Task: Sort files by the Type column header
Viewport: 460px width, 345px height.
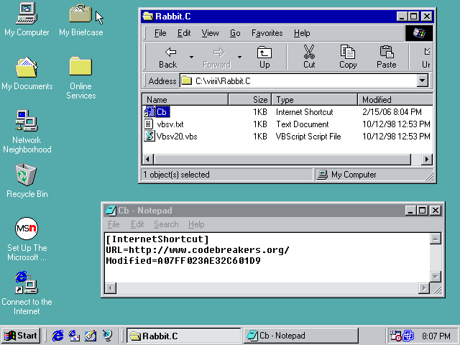Action: 315,100
